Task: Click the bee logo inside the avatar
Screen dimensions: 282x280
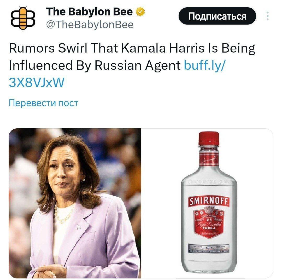Action: 23,18
